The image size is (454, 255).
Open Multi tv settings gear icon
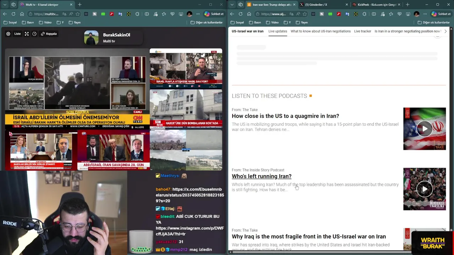[8, 34]
